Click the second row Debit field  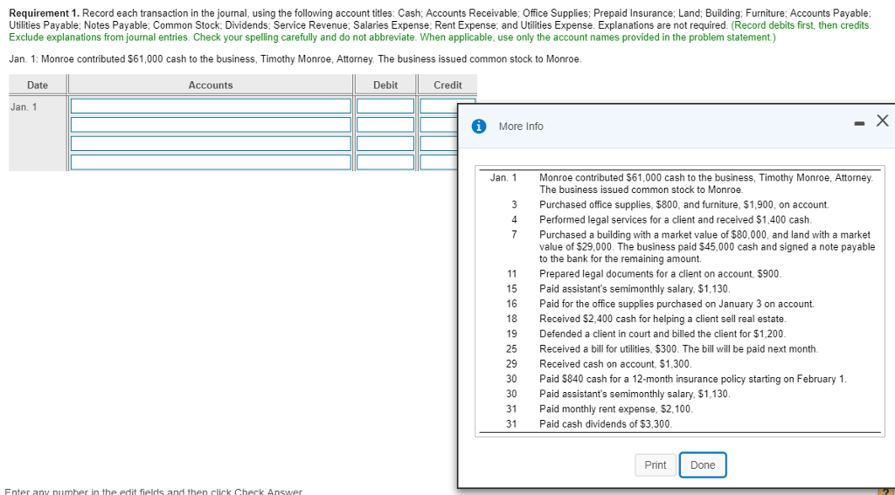pyautogui.click(x=385, y=124)
